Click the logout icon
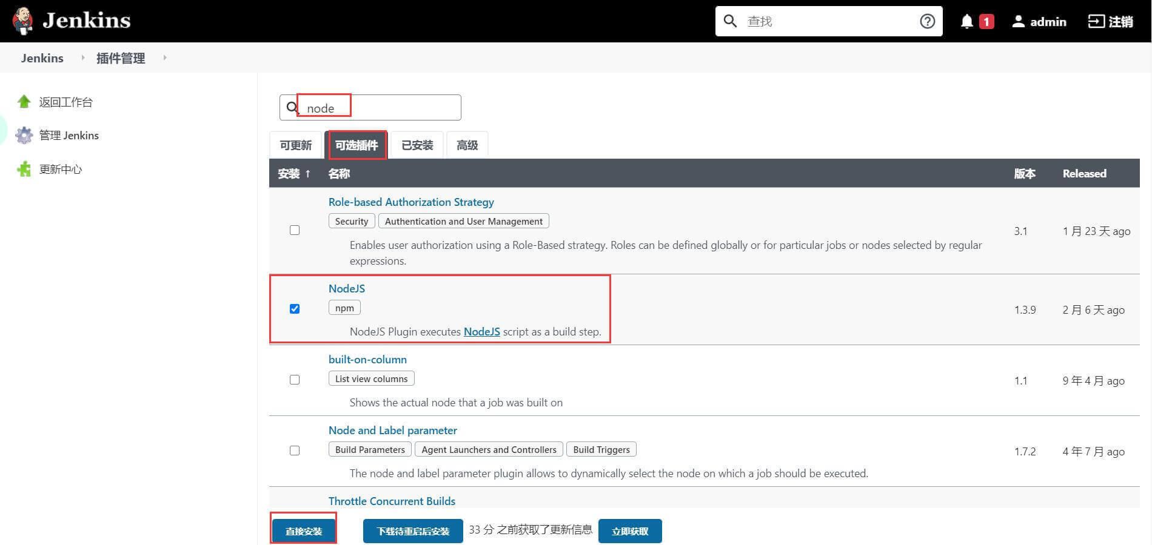This screenshot has height=545, width=1152. coord(1096,22)
